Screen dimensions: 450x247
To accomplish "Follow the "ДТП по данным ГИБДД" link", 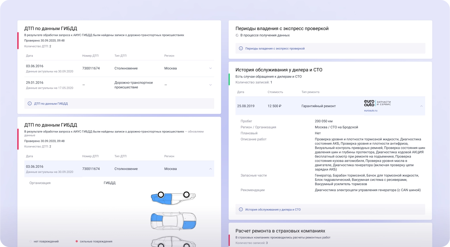I will point(51,103).
